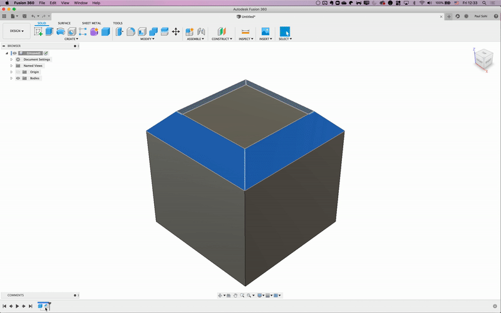
Task: Open the Window menu in the menu bar
Action: 81,3
